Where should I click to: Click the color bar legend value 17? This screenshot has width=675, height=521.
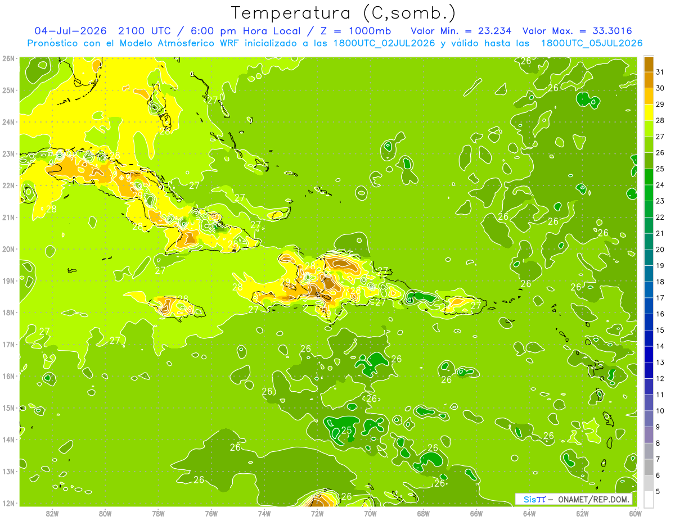pyautogui.click(x=660, y=298)
